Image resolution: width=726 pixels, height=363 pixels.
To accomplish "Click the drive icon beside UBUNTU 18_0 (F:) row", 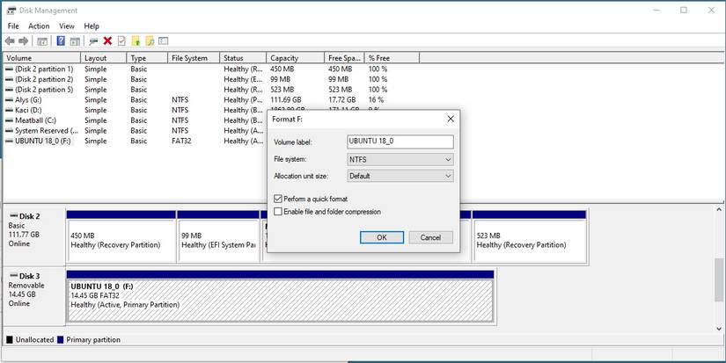I will (x=10, y=141).
